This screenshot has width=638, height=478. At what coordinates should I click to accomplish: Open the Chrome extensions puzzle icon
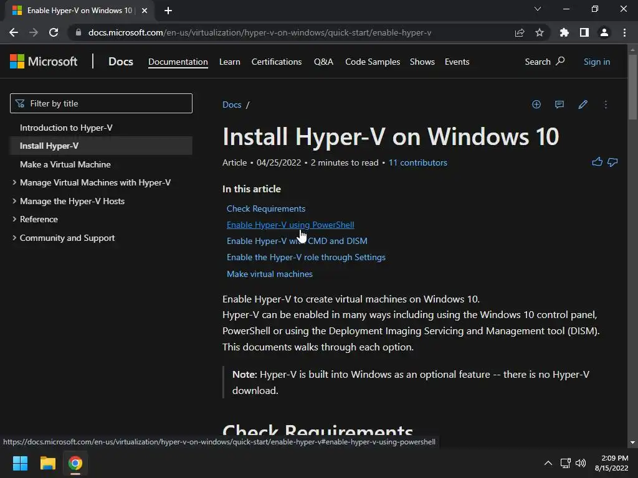[564, 32]
